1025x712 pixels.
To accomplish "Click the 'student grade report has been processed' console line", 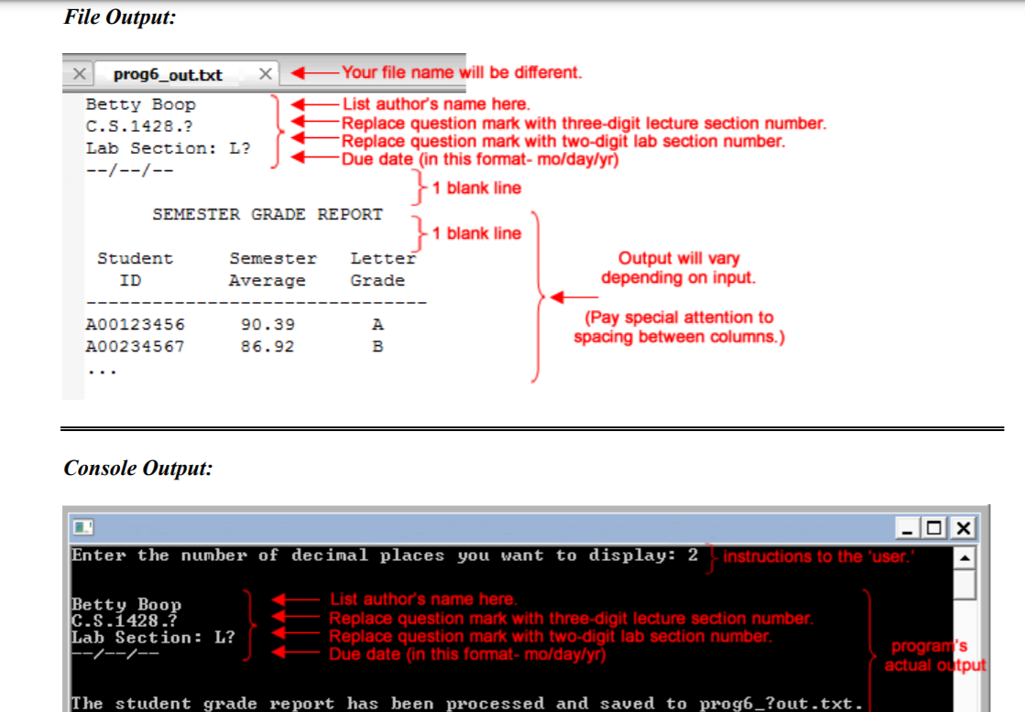I will click(467, 703).
